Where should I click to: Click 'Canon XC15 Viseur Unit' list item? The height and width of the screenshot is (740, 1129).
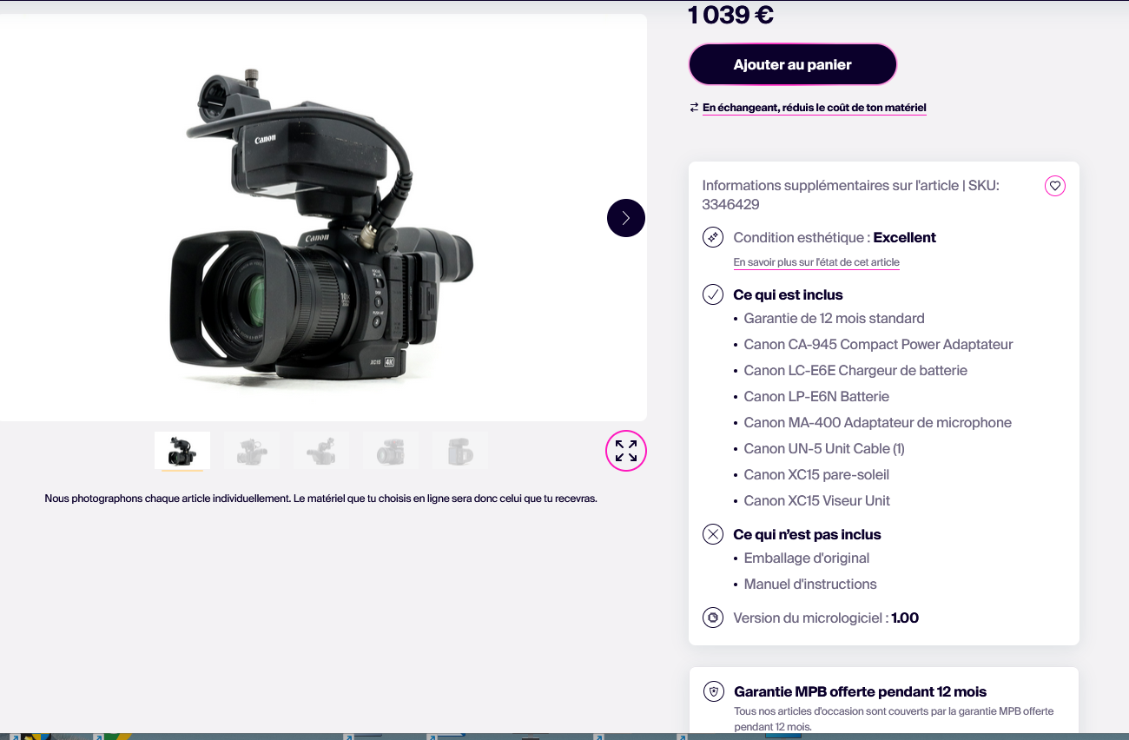816,501
